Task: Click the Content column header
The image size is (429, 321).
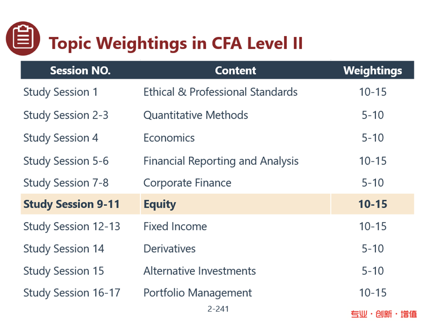Action: (x=235, y=70)
